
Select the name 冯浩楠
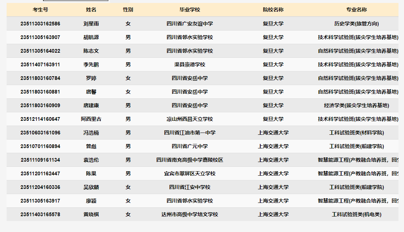[x=91, y=133]
